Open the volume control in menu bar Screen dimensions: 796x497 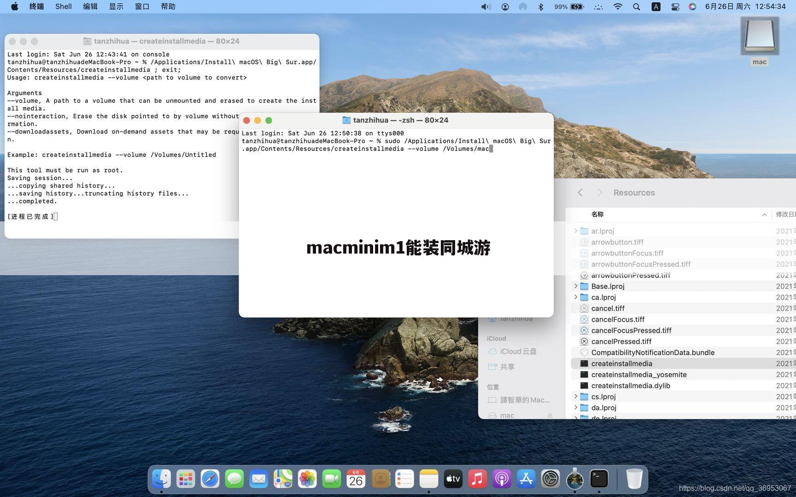486,7
